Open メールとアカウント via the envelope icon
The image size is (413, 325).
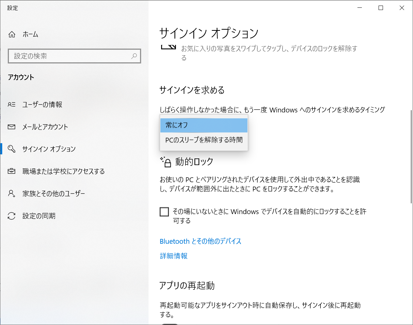coord(11,127)
